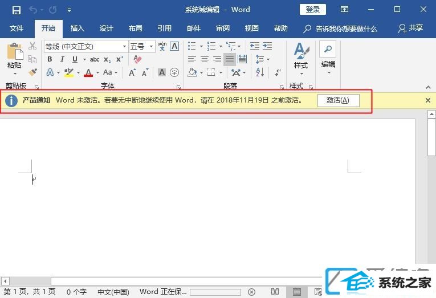Open the font color dropdown arrow
Image resolution: width=436 pixels, height=298 pixels.
pos(97,73)
